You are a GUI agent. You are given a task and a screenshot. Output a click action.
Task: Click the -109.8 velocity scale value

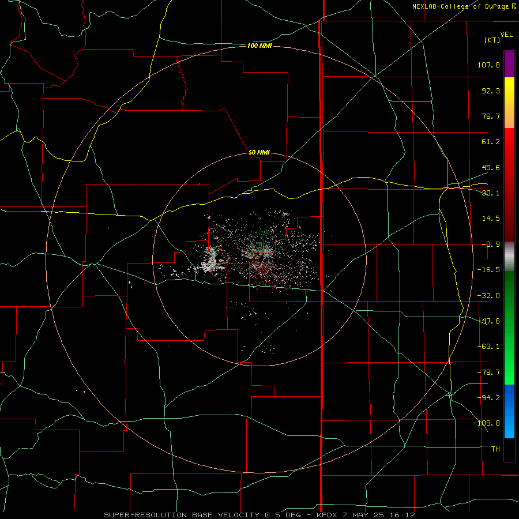click(486, 423)
